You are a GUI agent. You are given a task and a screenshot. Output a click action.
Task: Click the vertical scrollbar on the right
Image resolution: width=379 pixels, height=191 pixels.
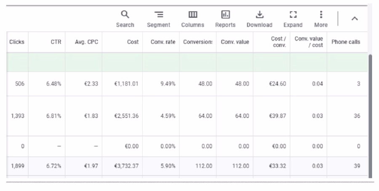(370, 116)
